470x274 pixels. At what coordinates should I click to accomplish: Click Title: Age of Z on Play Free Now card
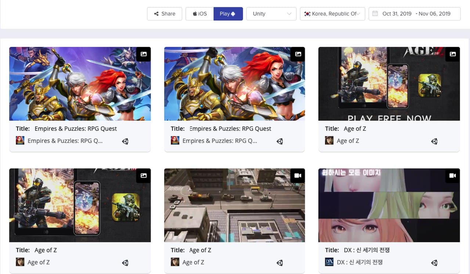(x=346, y=129)
